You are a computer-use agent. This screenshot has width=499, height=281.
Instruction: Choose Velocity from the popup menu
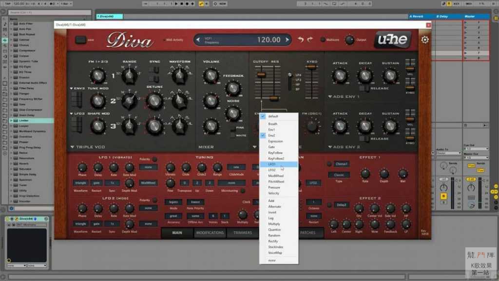(x=279, y=193)
